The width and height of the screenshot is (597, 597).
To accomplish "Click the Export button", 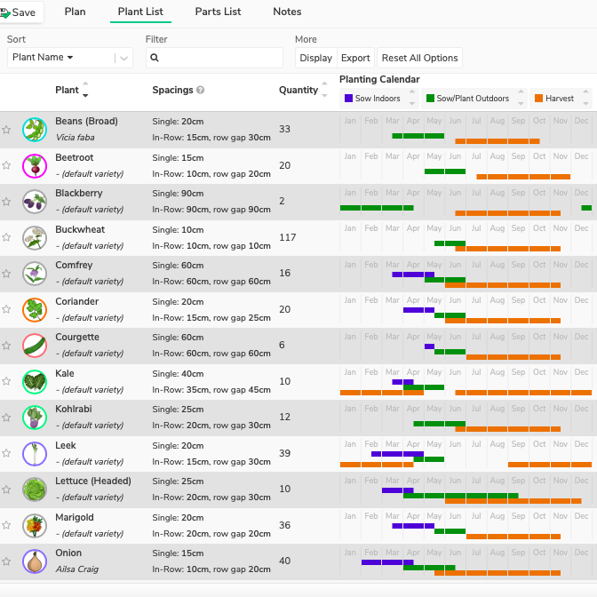I will point(355,58).
